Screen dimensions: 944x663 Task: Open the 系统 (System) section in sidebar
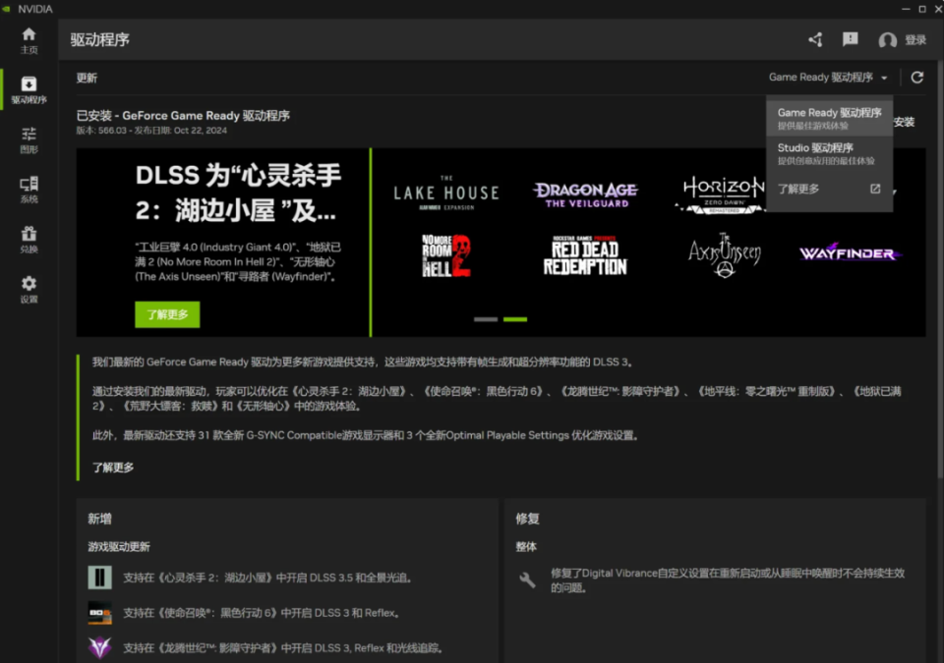[x=29, y=189]
